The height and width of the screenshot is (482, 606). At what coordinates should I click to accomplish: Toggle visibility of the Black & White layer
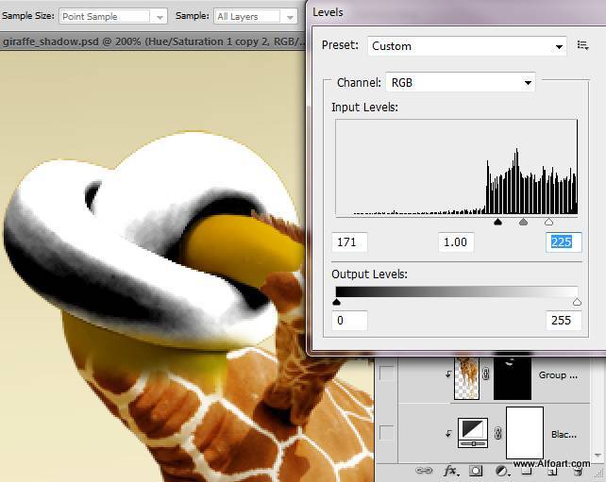pyautogui.click(x=386, y=433)
